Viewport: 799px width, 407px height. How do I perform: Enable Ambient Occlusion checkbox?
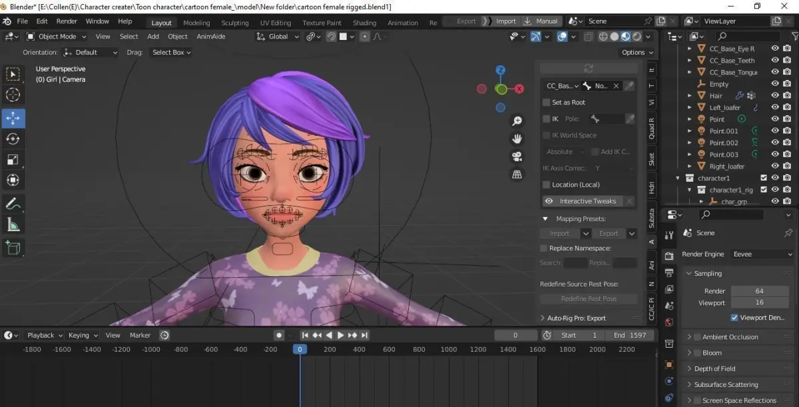click(x=698, y=337)
